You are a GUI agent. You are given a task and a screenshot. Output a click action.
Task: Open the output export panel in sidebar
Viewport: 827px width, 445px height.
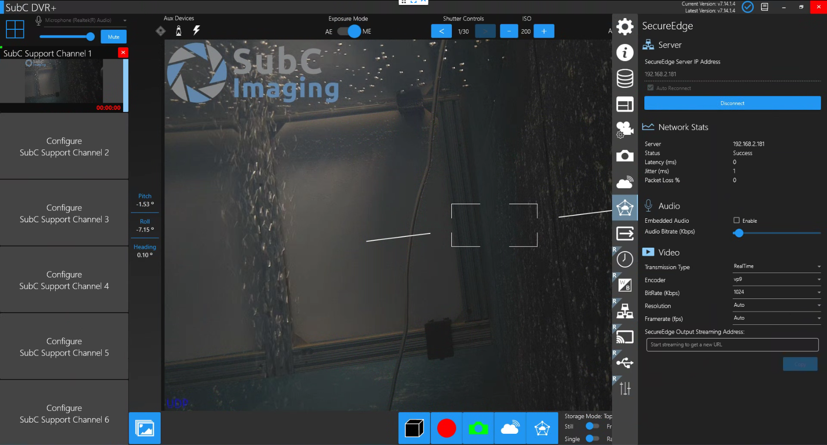point(625,233)
